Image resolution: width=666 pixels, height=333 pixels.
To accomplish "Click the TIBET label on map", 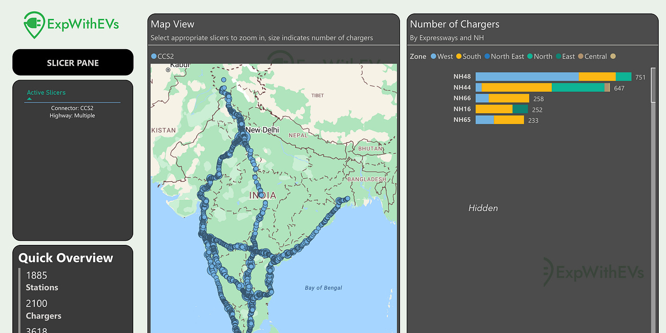I will click(318, 96).
